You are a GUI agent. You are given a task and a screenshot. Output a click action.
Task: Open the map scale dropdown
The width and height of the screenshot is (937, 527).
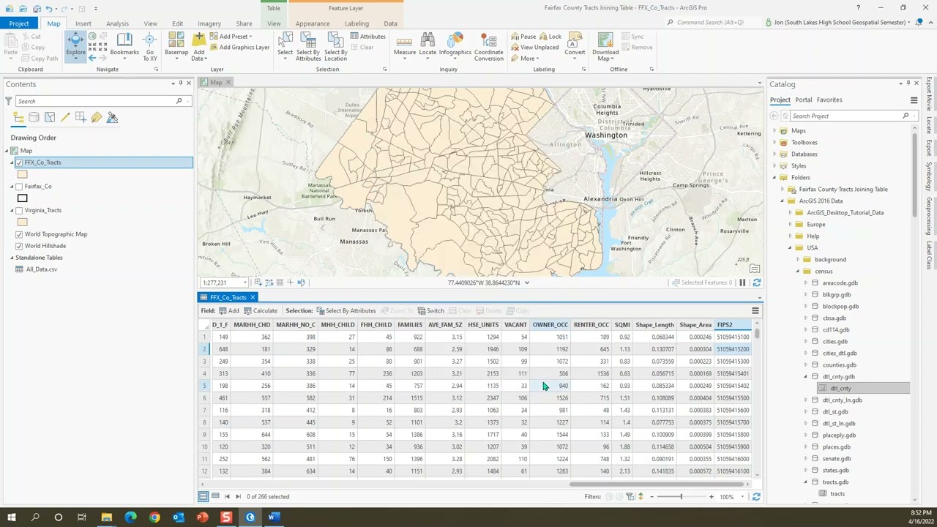click(x=244, y=283)
